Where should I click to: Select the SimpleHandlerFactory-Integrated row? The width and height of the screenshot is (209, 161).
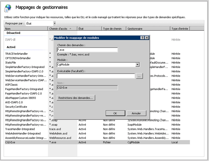coord(25,67)
